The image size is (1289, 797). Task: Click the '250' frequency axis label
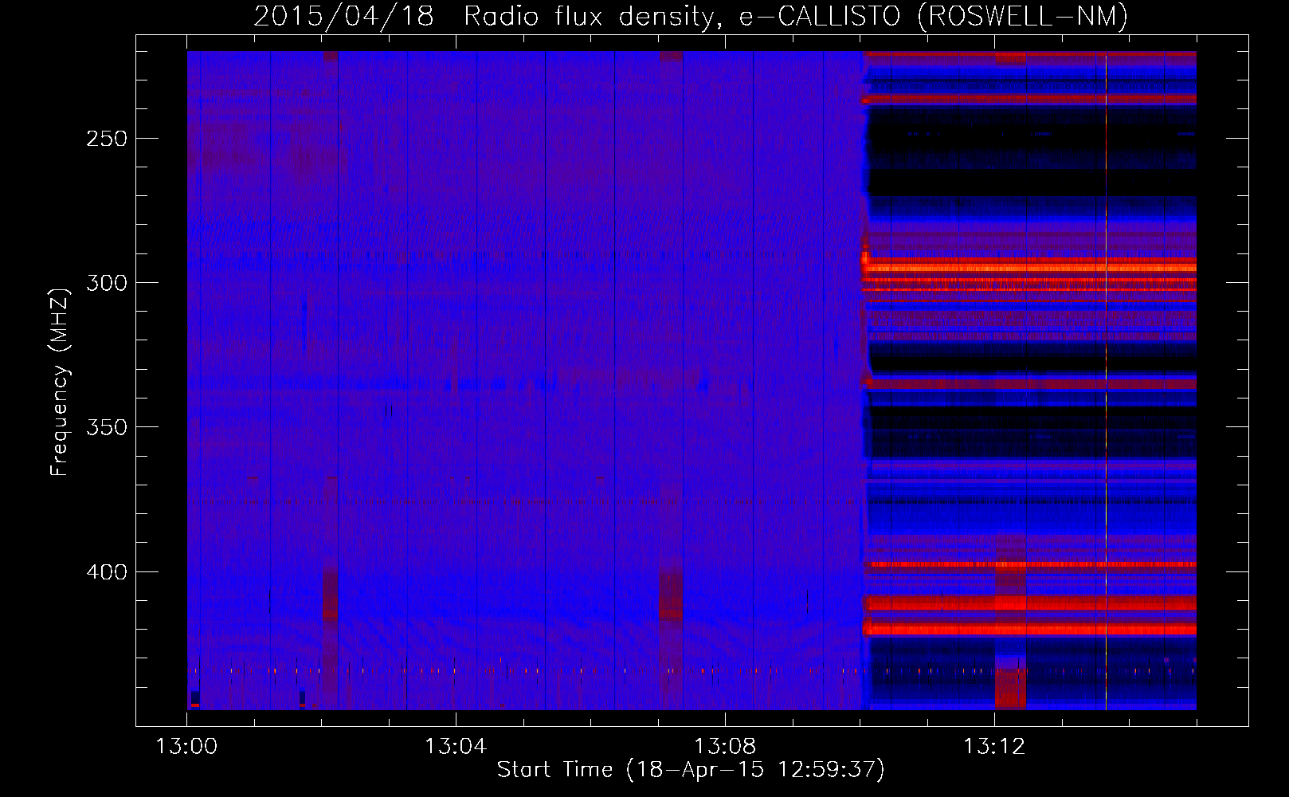tap(107, 139)
